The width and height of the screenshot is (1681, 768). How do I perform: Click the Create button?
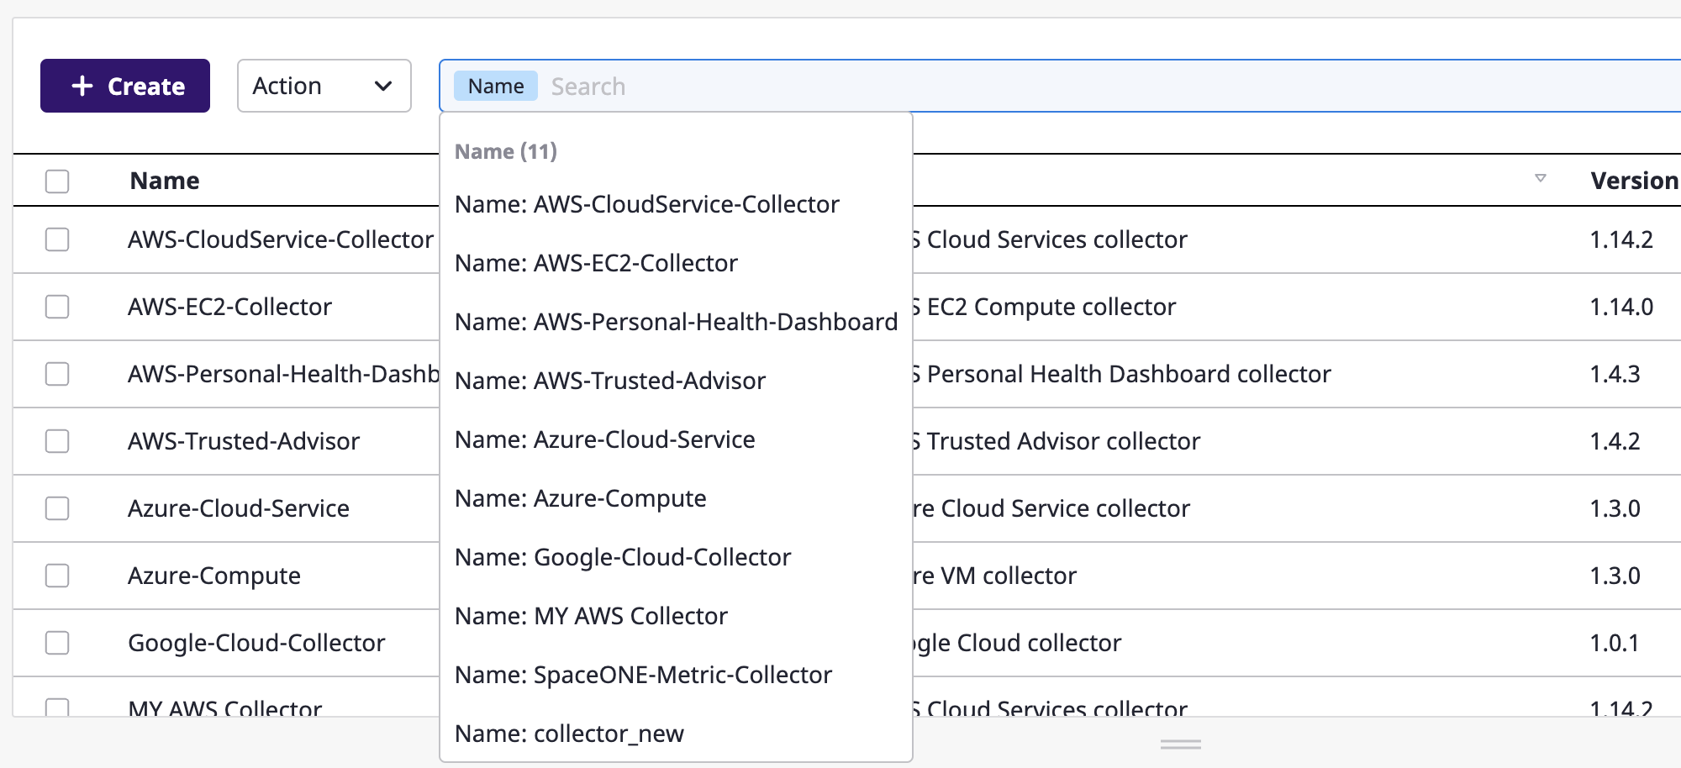(x=125, y=86)
